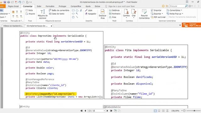Open the Página Inicial tab
Image resolution: width=201 pixels, height=113 pixels.
(x=13, y=6)
